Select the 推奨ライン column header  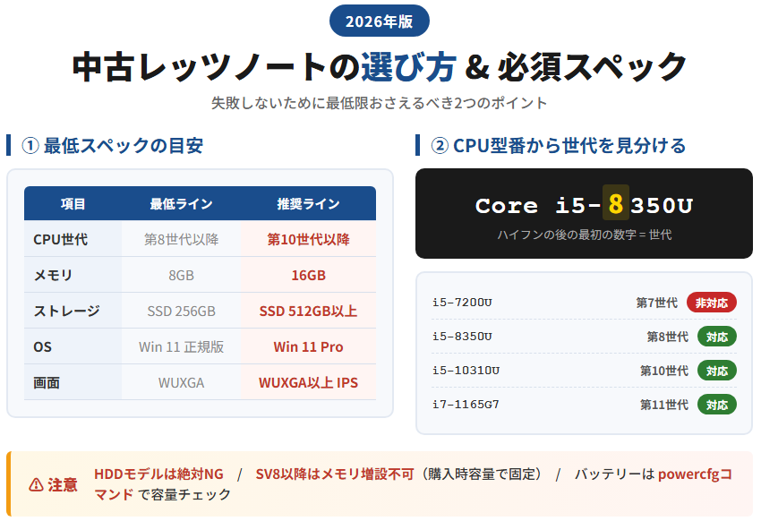tap(308, 204)
